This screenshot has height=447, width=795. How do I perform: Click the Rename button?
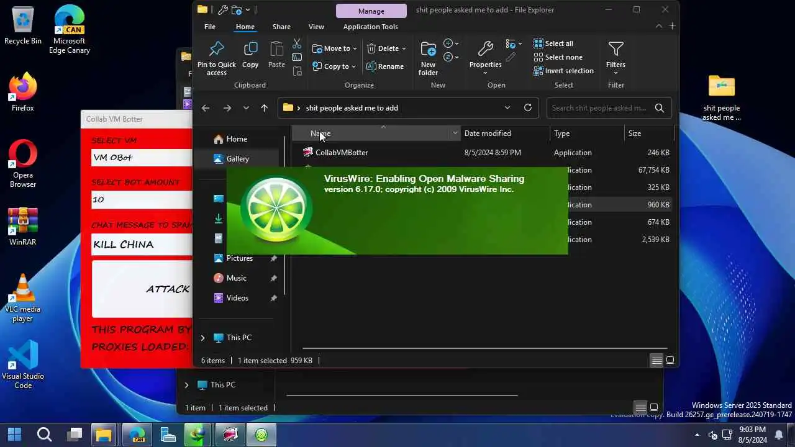385,66
